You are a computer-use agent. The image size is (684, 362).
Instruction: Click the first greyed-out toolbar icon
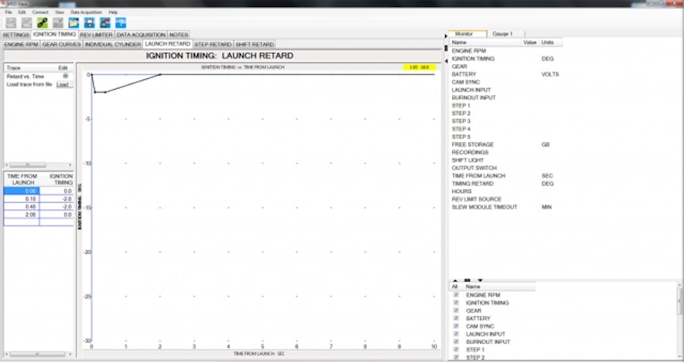tap(11, 23)
